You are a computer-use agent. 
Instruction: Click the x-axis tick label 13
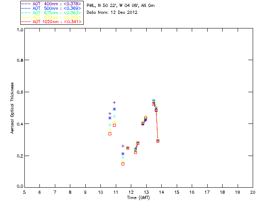click(146, 192)
